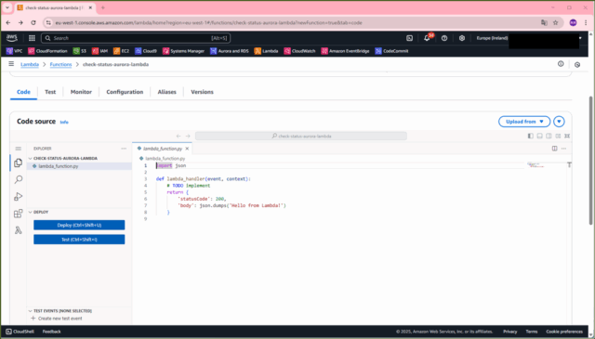Open the AWS services grid menu
This screenshot has width=595, height=339.
point(32,38)
